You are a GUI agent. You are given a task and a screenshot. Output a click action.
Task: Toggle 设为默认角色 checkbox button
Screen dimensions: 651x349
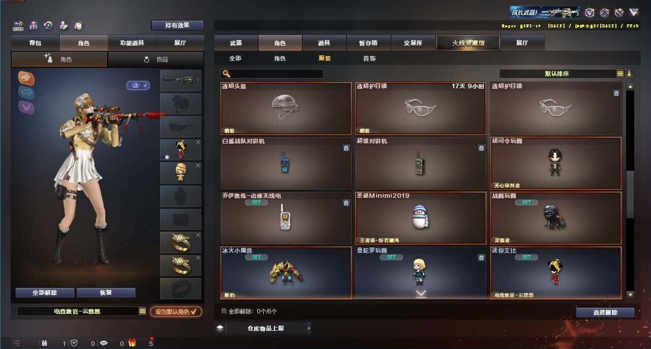click(x=176, y=311)
